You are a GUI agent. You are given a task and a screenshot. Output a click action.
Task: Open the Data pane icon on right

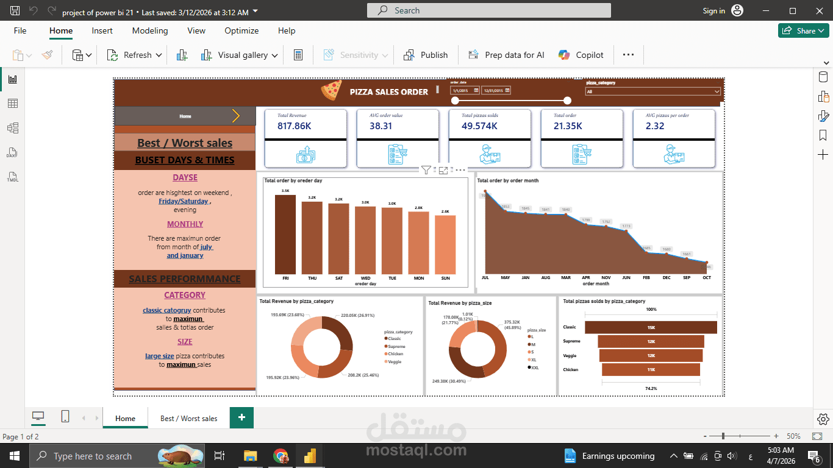pyautogui.click(x=823, y=77)
